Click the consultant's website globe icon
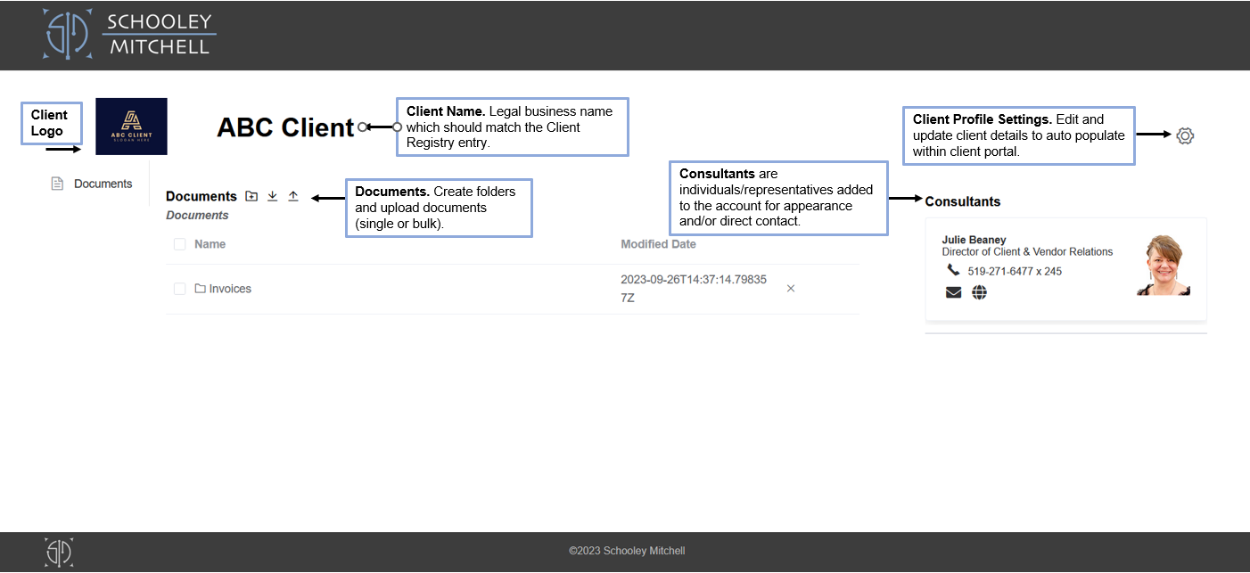The width and height of the screenshot is (1250, 573). 979,292
